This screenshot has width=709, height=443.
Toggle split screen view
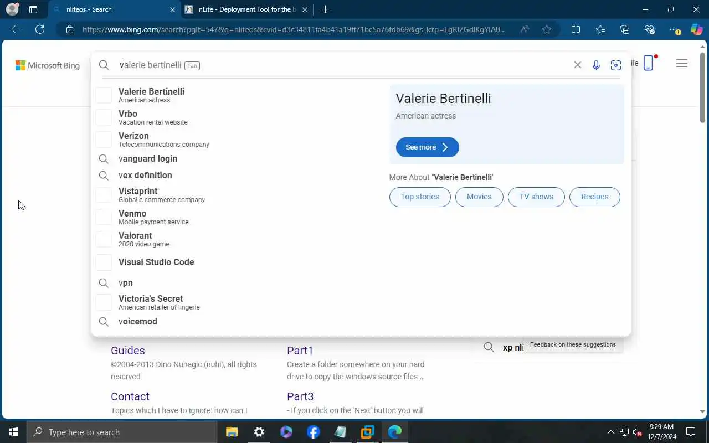pos(576,29)
